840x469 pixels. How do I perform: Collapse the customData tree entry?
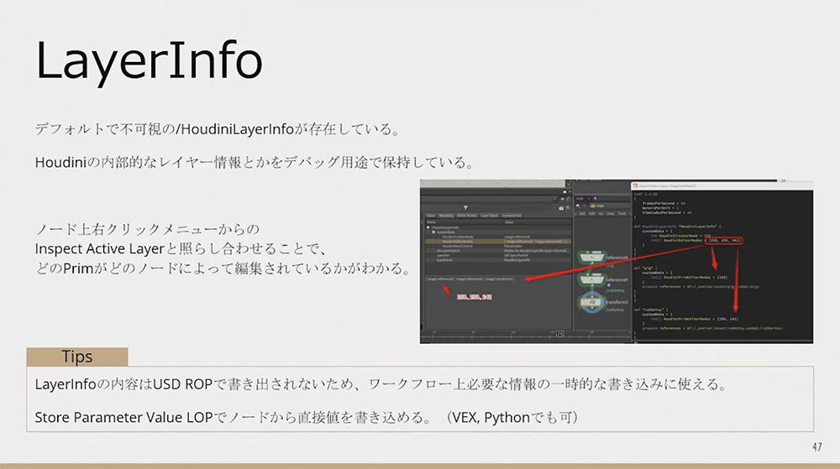[x=434, y=232]
